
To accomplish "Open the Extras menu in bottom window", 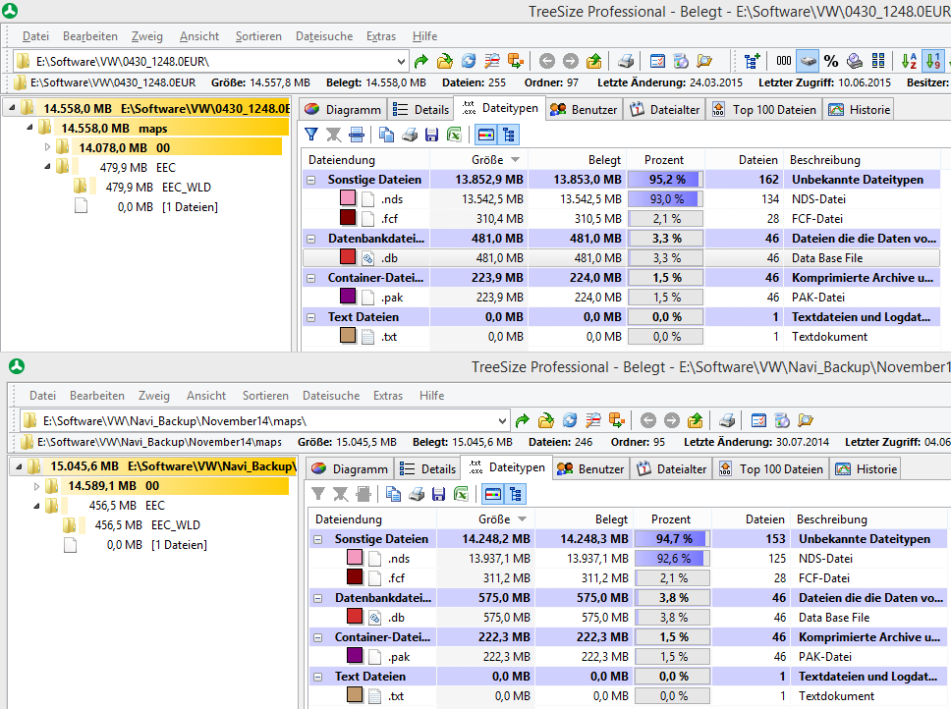I will point(387,396).
